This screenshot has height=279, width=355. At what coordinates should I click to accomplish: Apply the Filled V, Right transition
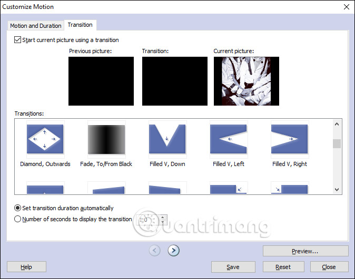[290, 139]
